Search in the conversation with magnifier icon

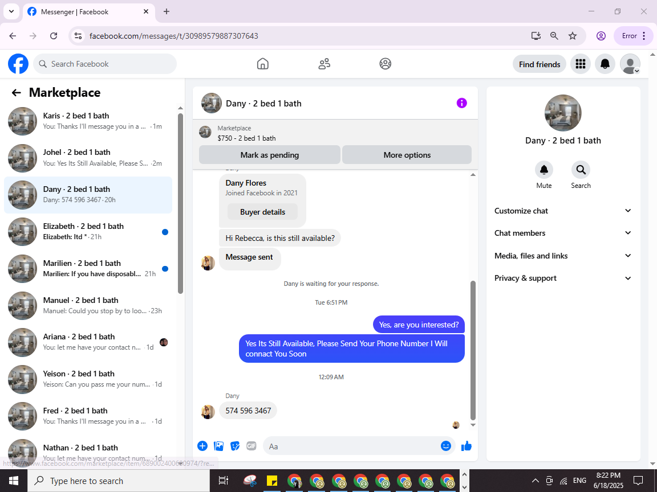(581, 170)
